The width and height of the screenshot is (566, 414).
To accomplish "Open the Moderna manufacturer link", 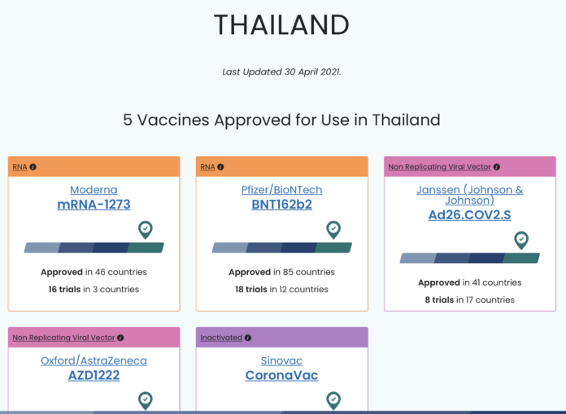I will click(94, 190).
